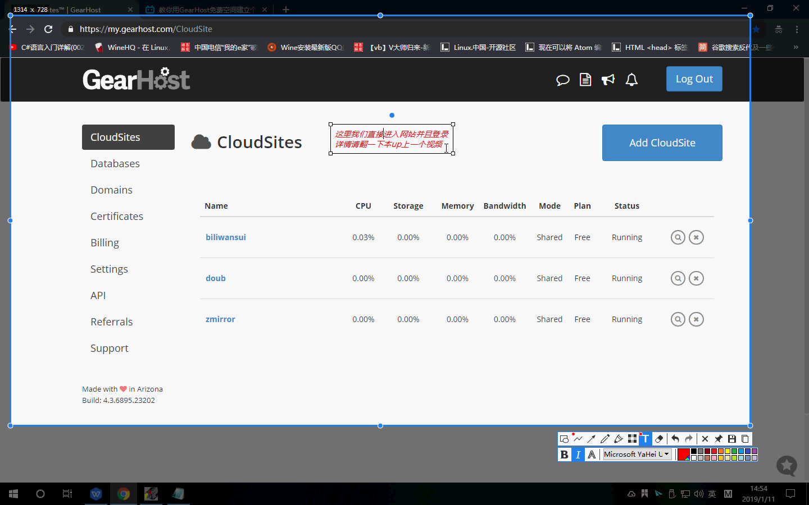The image size is (809, 505).
Task: View details of zmirror site
Action: [678, 319]
